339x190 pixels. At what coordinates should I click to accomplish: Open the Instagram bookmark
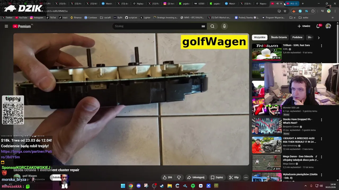coord(37,18)
